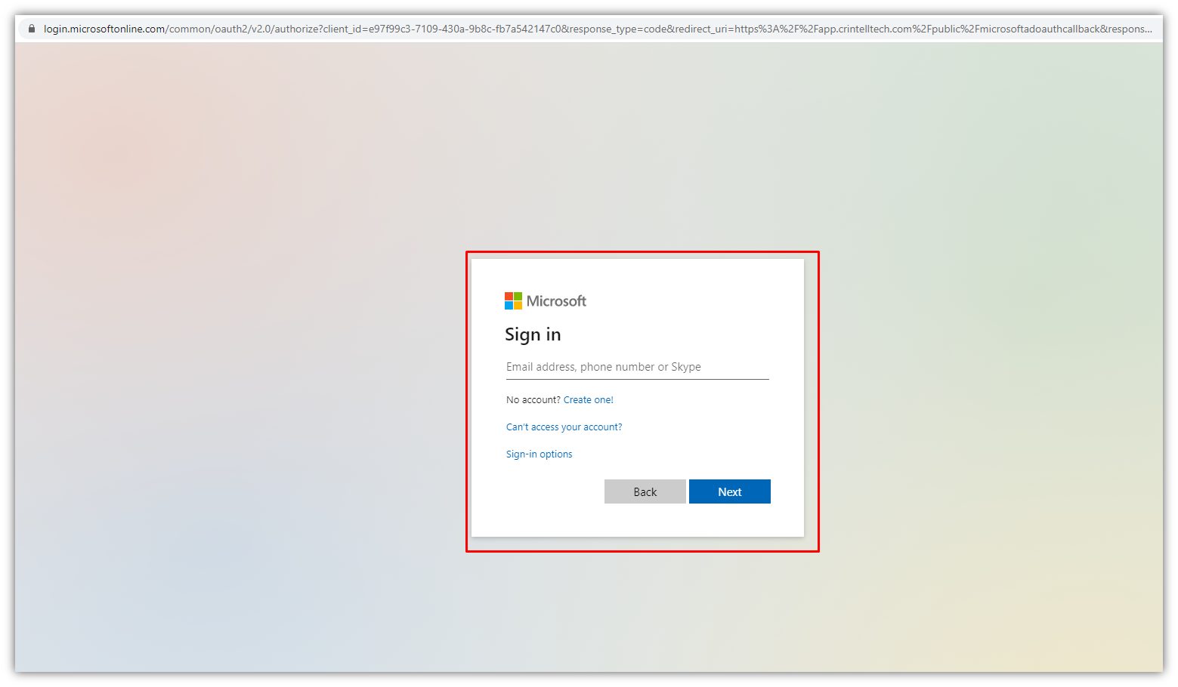Screen dimensions: 1178x687
Task: Open the Sign-in options link
Action: [x=540, y=454]
